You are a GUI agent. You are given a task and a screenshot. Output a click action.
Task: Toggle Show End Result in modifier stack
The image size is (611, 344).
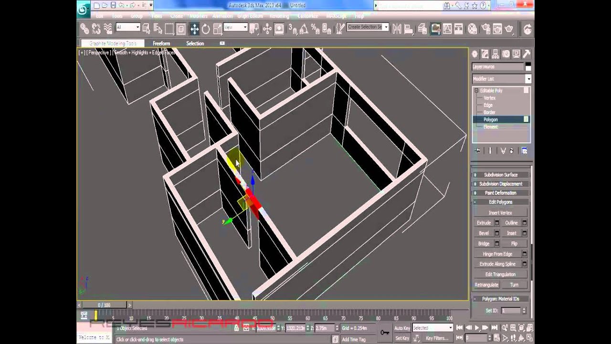[x=490, y=151]
